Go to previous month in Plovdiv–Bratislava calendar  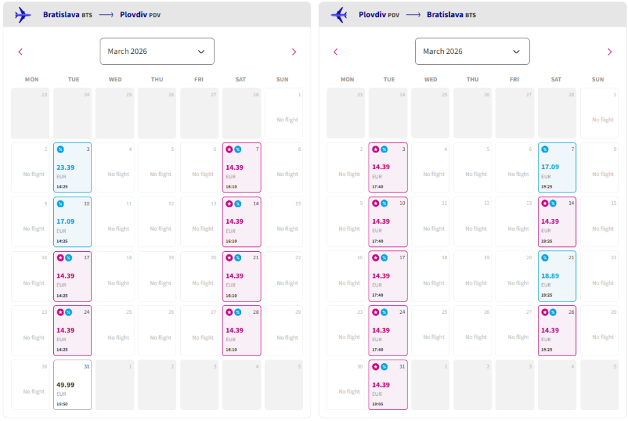click(x=335, y=52)
